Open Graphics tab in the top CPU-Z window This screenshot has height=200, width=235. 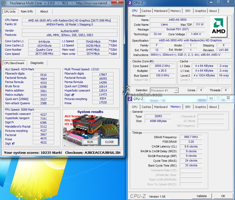200,11
